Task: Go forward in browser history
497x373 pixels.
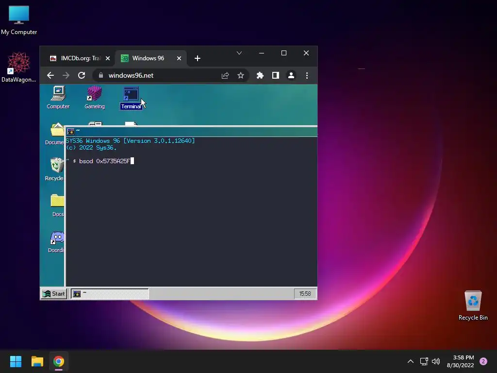Action: [x=66, y=75]
